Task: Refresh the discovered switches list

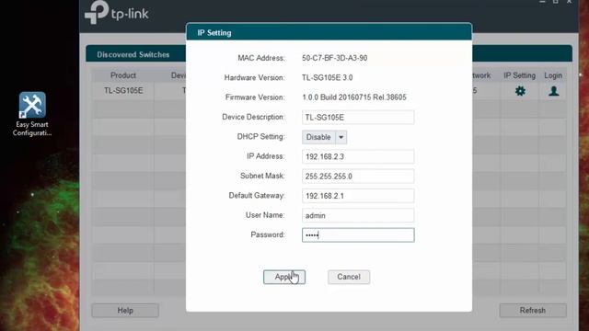Action: [x=533, y=311]
